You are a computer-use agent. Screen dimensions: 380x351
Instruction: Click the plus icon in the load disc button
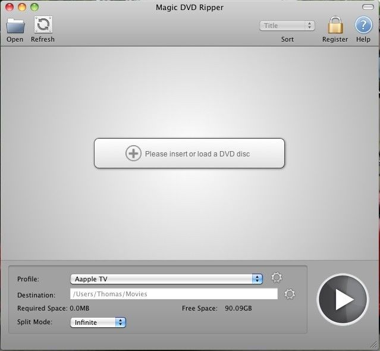[x=133, y=153]
